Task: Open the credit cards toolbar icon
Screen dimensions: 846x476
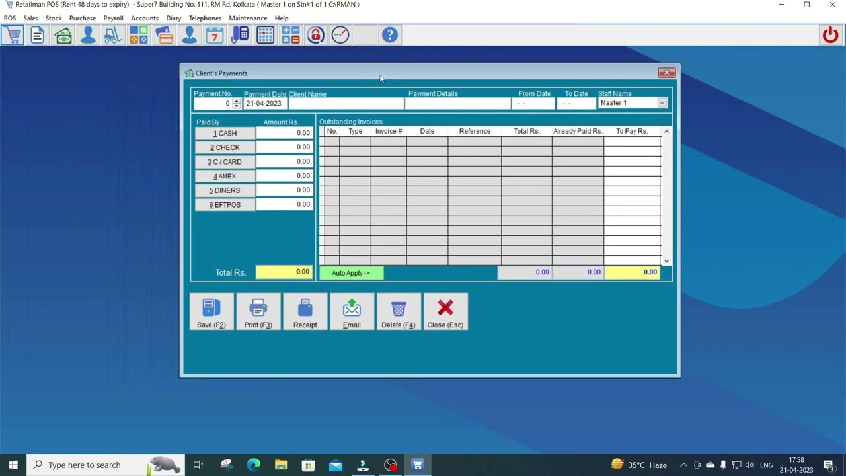Action: tap(165, 35)
